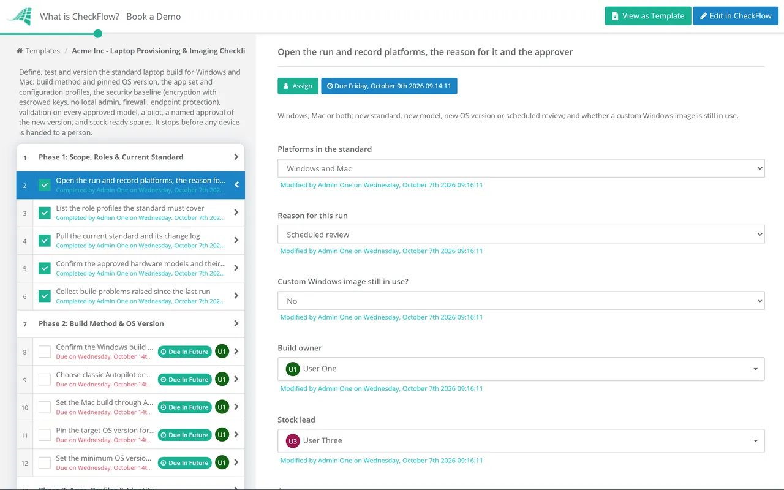
Task: Click the Edit in CheckFlow button
Action: (x=736, y=16)
